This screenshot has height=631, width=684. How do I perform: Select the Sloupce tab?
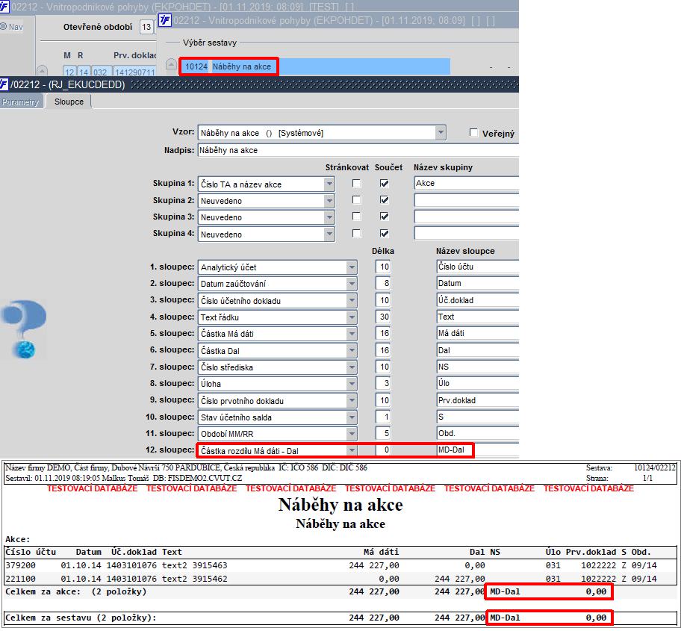[x=69, y=102]
